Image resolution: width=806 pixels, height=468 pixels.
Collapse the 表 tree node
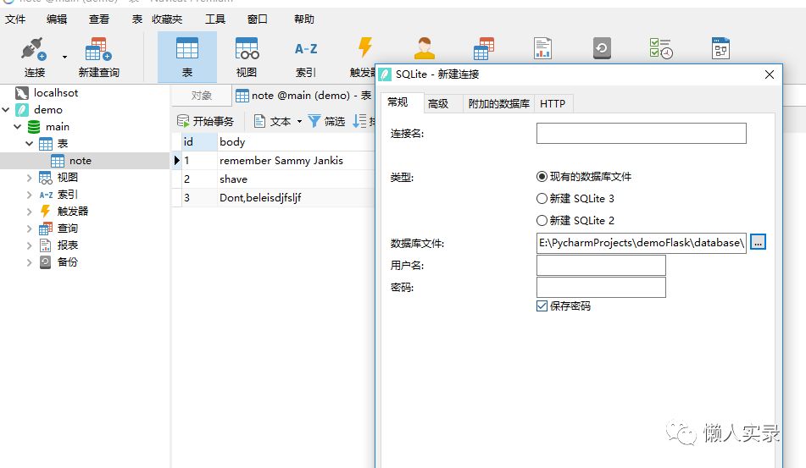[x=30, y=144]
